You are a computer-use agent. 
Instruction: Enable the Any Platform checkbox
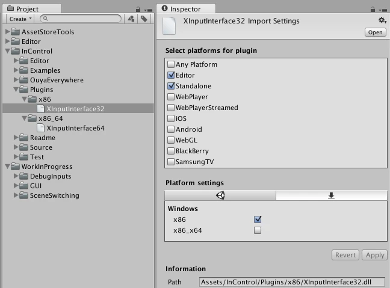pyautogui.click(x=171, y=64)
